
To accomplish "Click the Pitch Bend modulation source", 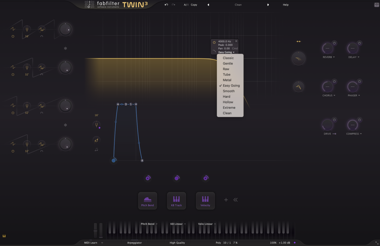I will coord(148,201).
